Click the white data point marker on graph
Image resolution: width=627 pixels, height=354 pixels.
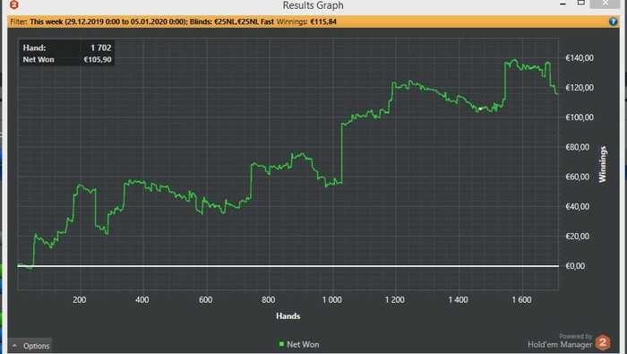tap(480, 108)
